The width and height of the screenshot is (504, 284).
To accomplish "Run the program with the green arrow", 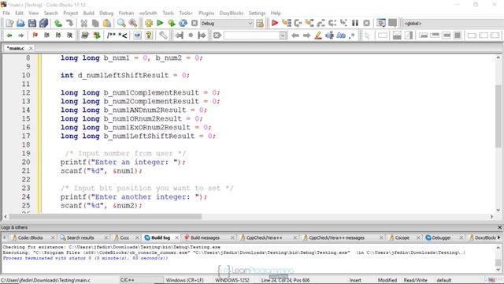I will click(160, 23).
